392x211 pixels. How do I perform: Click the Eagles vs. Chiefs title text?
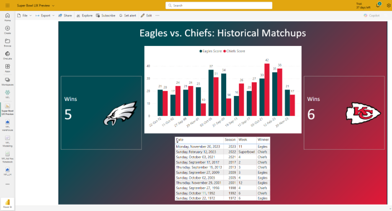coord(222,33)
